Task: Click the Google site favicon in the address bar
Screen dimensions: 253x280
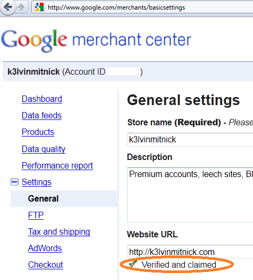Action: pyautogui.click(x=39, y=7)
